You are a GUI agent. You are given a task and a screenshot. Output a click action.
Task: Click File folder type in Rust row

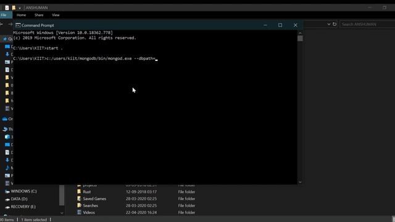[x=186, y=192]
